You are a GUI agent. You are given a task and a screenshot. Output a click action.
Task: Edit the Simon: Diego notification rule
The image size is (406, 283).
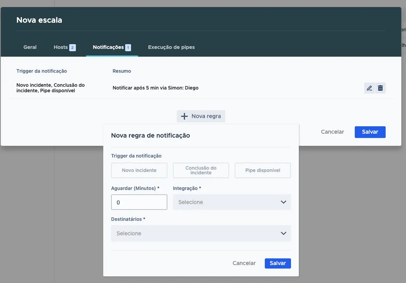369,88
